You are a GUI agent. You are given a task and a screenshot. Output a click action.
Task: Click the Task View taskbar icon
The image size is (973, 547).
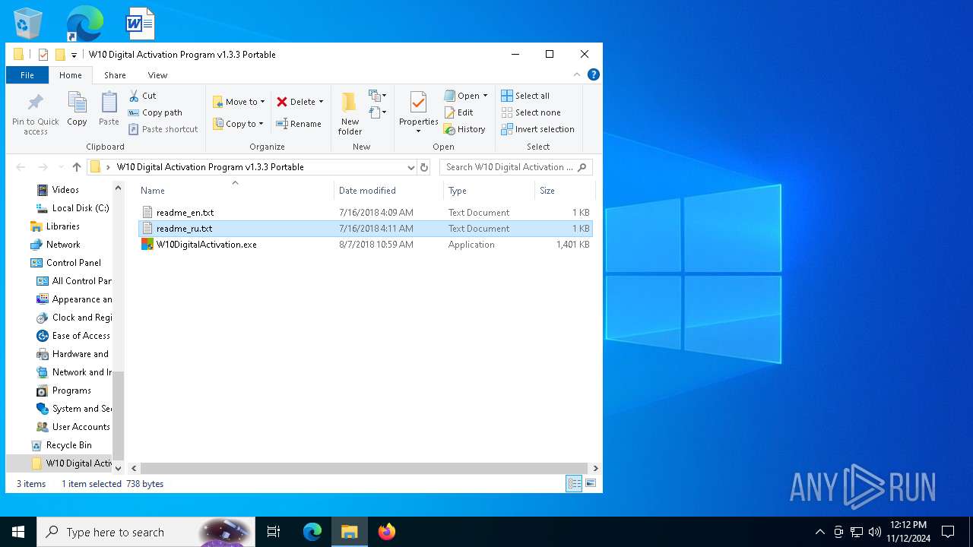point(274,532)
